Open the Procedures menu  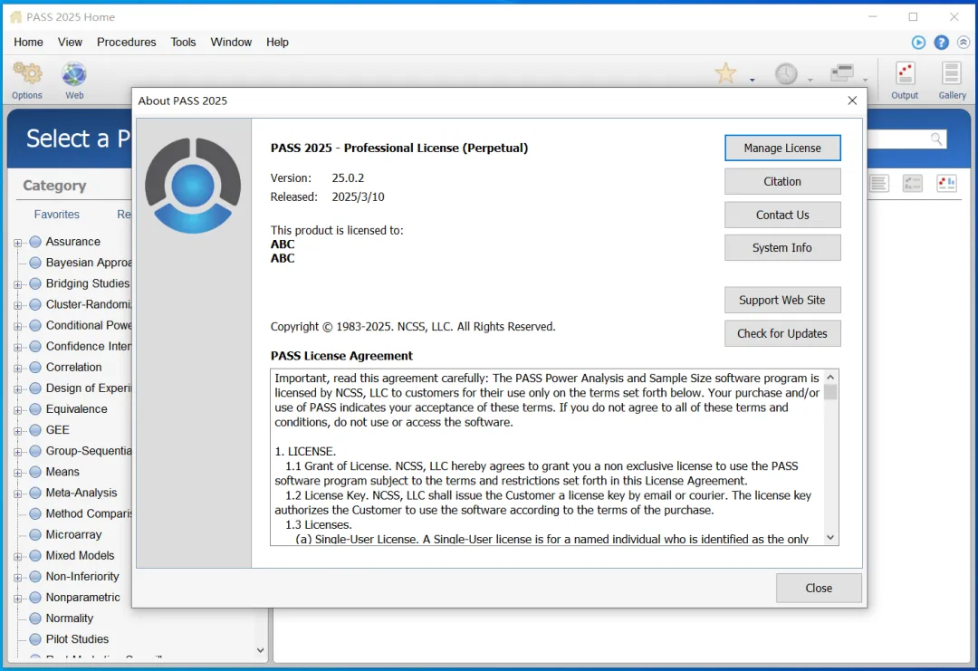pyautogui.click(x=127, y=42)
